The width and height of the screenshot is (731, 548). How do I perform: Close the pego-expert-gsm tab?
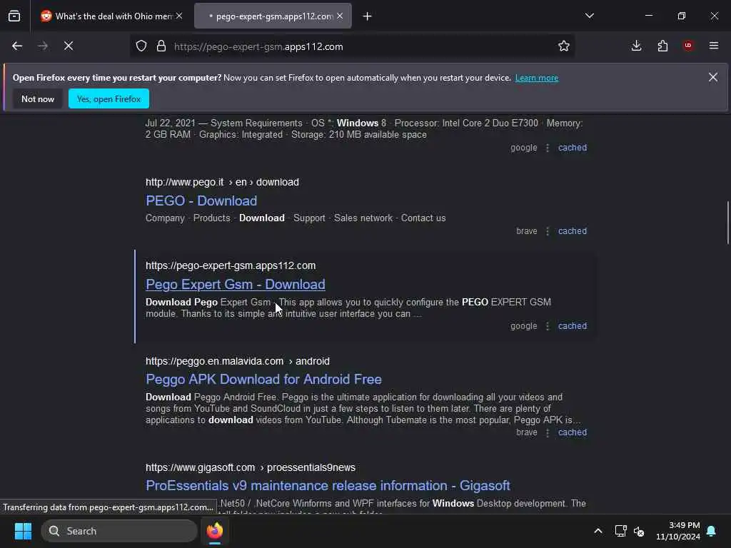pos(340,16)
